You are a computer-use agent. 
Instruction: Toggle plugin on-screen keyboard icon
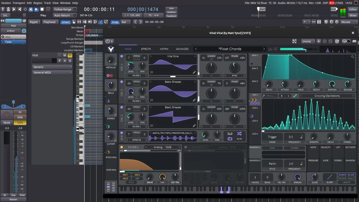pos(354,41)
